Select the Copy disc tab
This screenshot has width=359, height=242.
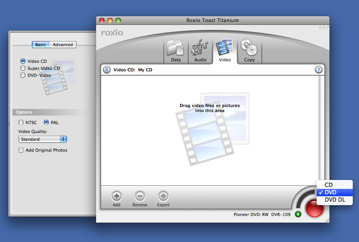(x=249, y=51)
